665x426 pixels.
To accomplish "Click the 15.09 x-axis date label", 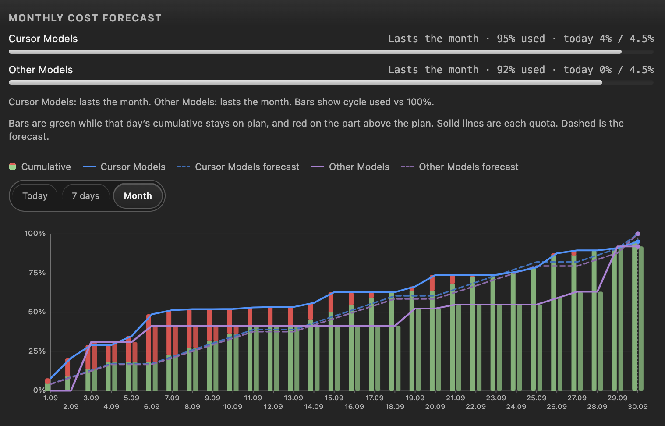I will point(334,398).
